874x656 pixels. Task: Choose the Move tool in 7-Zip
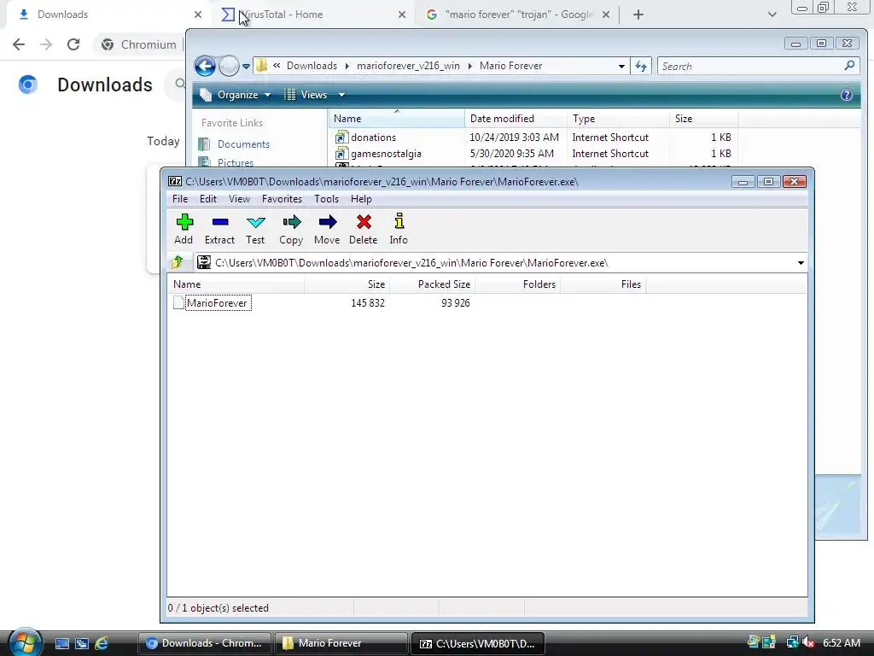(x=327, y=229)
